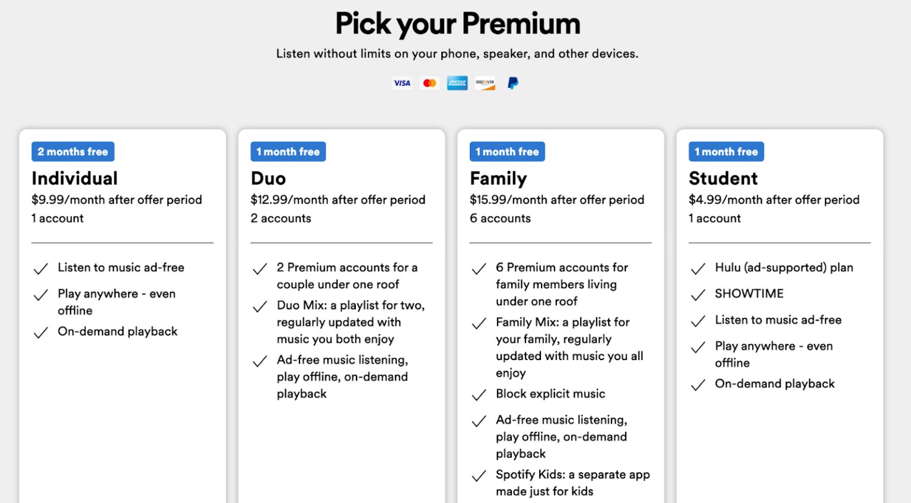Click checkmark beside Hulu (ad-supported) plan
This screenshot has width=911, height=503.
698,269
